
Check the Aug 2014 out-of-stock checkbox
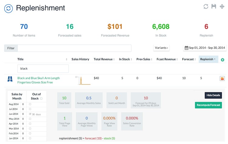click(30, 104)
